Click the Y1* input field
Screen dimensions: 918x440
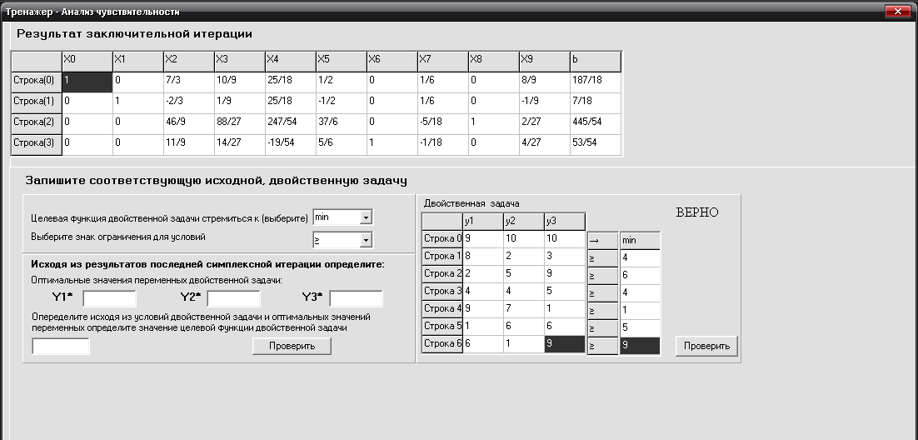click(x=109, y=298)
